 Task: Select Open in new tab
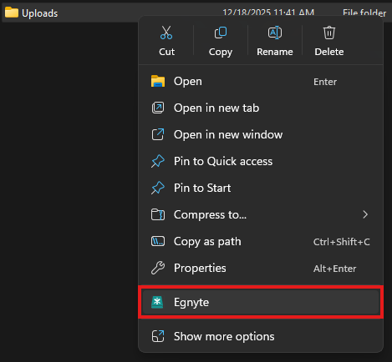(x=261, y=108)
